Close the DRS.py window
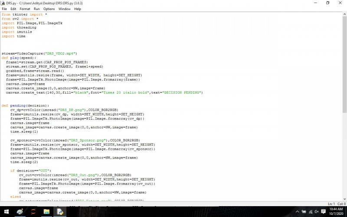Image resolution: width=347 pixels, height=217 pixels. 340,3
